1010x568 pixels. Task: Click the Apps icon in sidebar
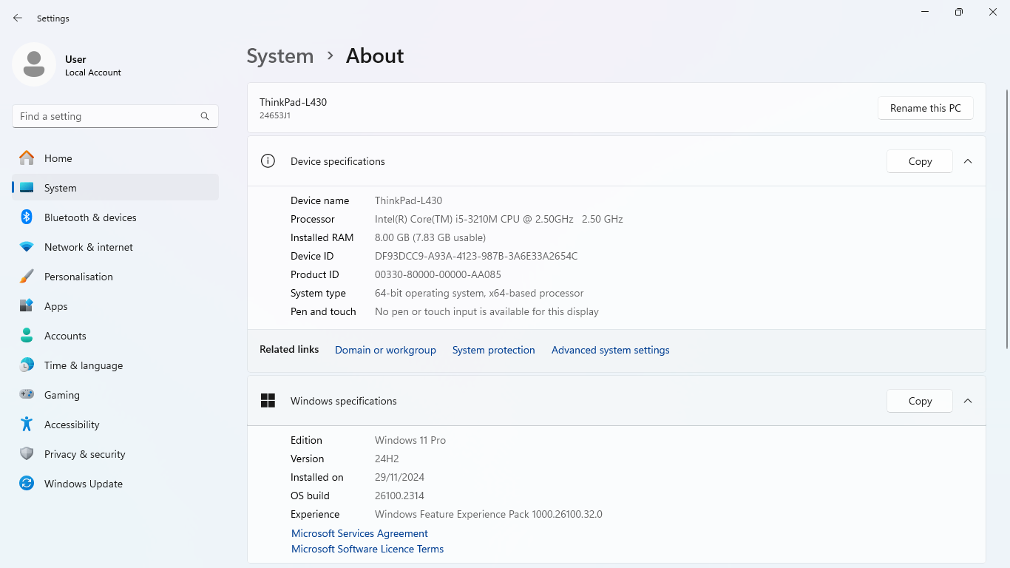[27, 306]
